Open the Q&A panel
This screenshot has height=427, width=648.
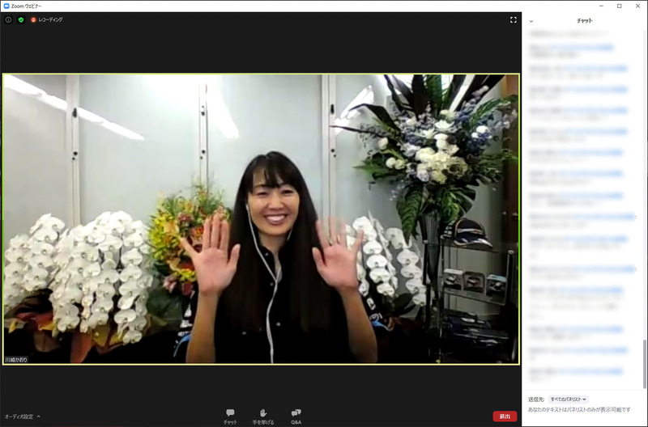(x=296, y=416)
